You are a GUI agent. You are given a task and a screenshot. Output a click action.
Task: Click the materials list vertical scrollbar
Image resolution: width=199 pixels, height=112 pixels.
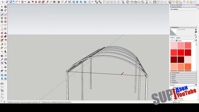[197, 57]
